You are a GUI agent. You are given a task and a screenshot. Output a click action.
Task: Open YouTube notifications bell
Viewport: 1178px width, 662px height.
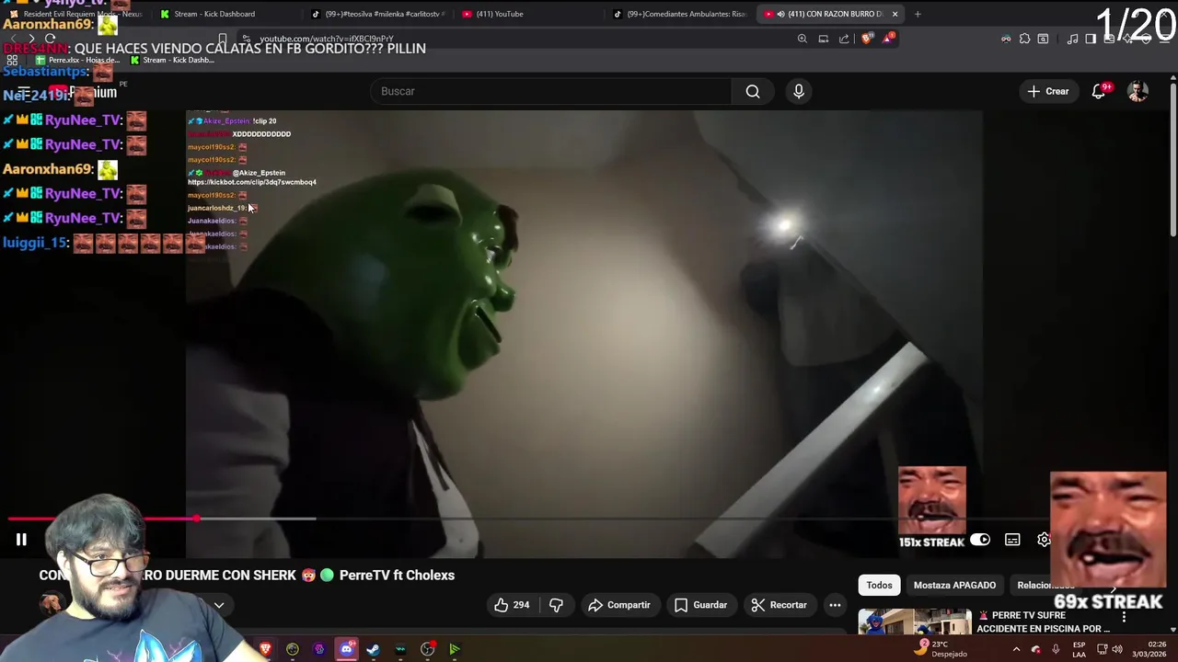coord(1099,91)
